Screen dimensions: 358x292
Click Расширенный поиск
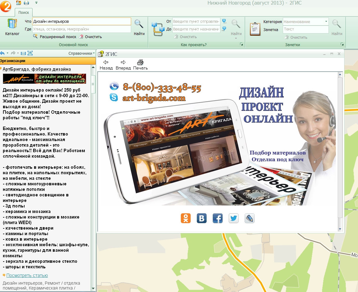point(58,37)
